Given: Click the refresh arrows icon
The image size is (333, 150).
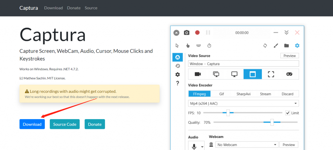Looking at the screenshot, I should click(265, 45).
